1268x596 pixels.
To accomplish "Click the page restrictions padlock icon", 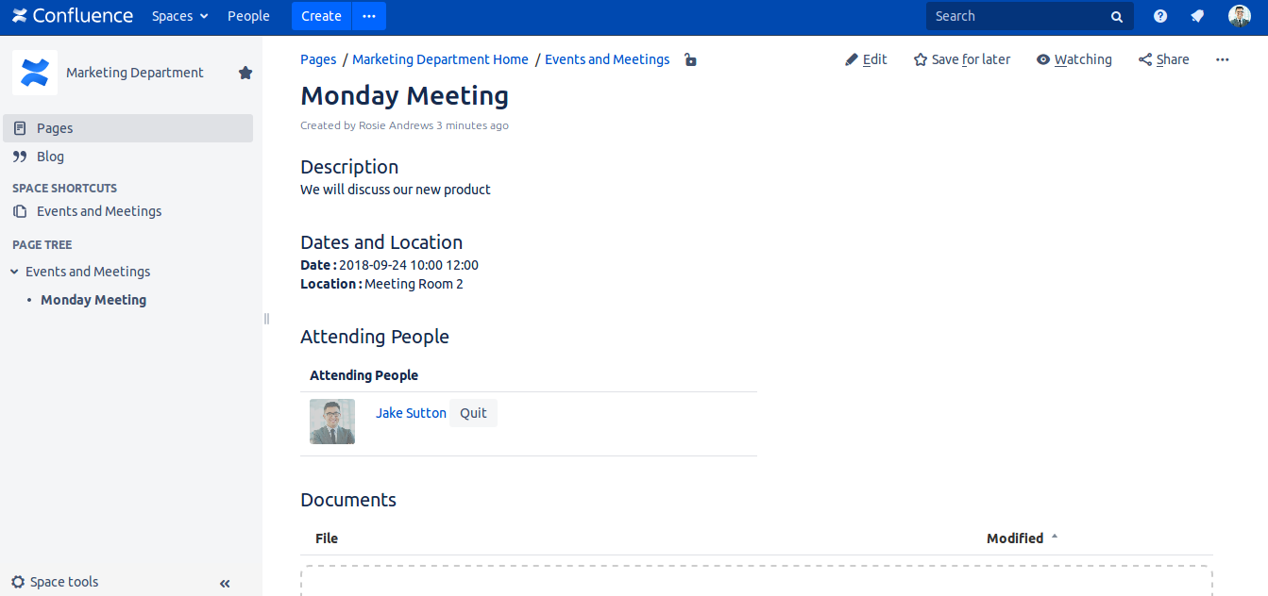I will pos(690,60).
